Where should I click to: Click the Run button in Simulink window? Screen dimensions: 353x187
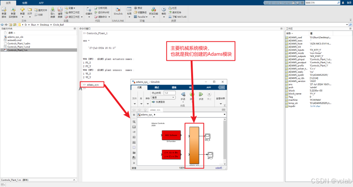[192, 94]
